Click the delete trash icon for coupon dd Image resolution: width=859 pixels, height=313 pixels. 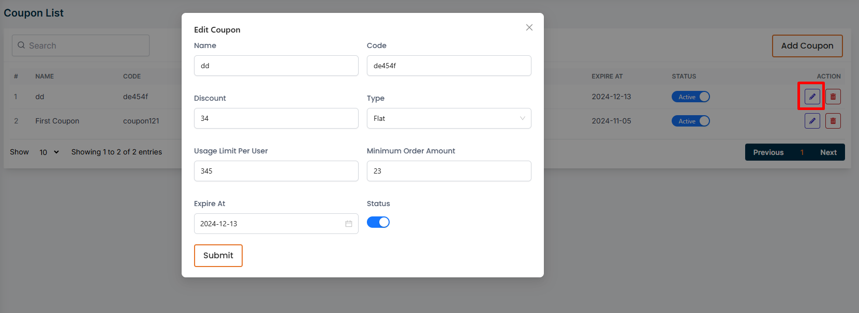tap(833, 97)
